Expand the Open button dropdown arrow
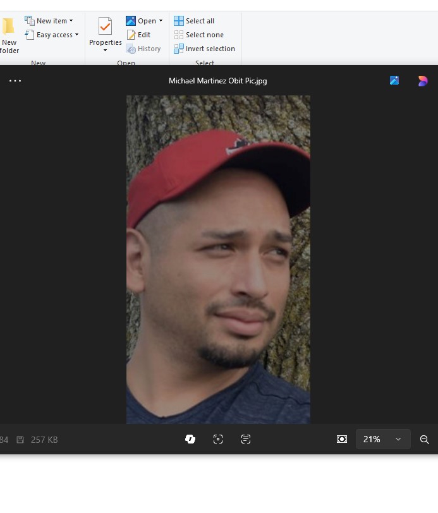The height and width of the screenshot is (513, 438). [161, 21]
